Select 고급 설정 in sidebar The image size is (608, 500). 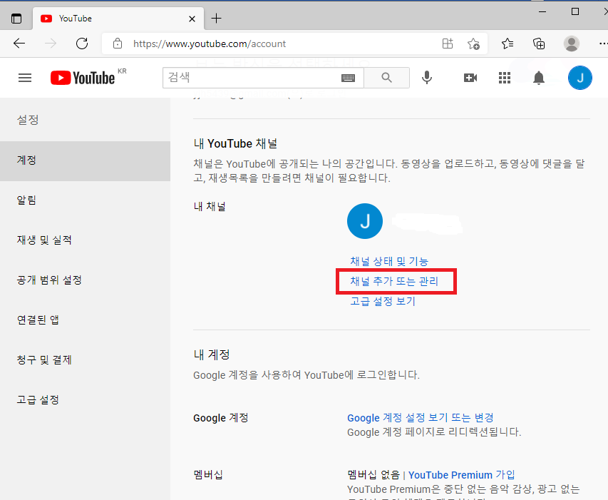click(85, 400)
